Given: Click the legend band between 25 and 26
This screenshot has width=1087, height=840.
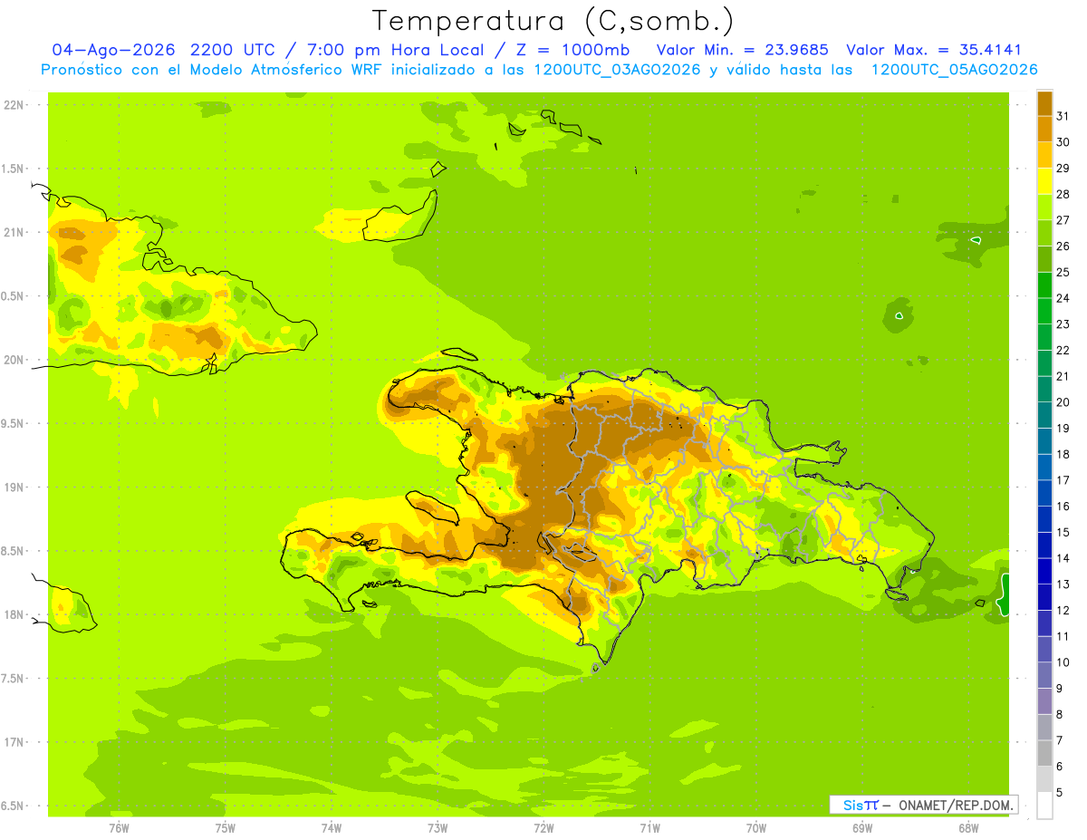Looking at the screenshot, I should coord(1044,258).
